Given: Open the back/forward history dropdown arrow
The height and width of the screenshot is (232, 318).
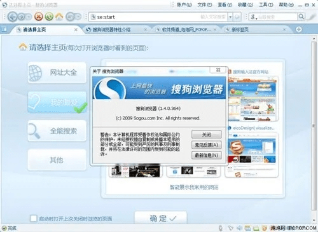Looking at the screenshot, I should click(x=29, y=17).
